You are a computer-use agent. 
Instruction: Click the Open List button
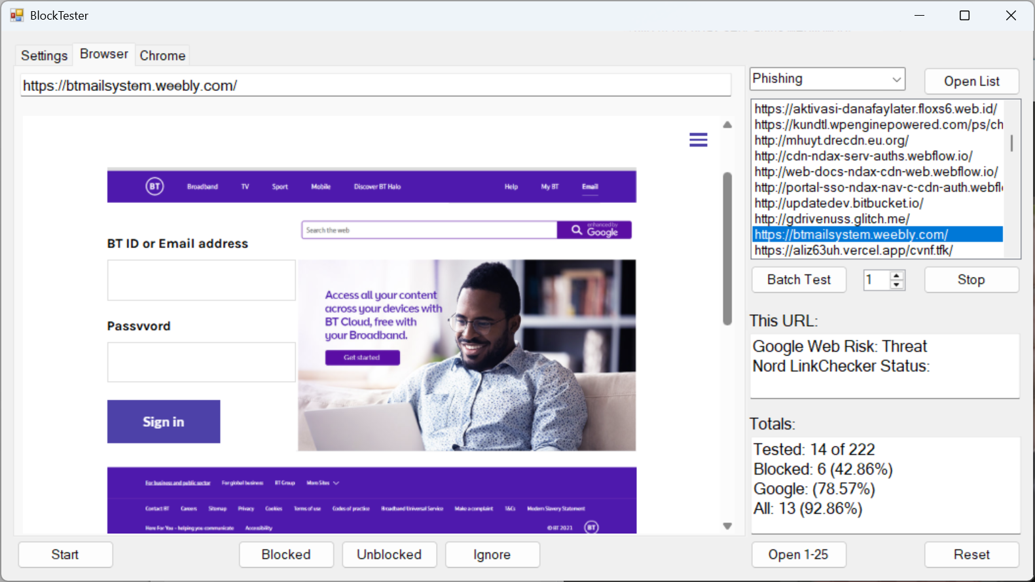[971, 81]
